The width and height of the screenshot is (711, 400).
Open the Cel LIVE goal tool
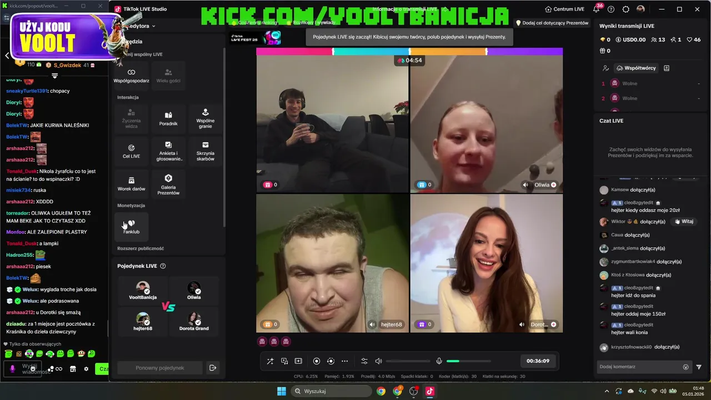(131, 151)
